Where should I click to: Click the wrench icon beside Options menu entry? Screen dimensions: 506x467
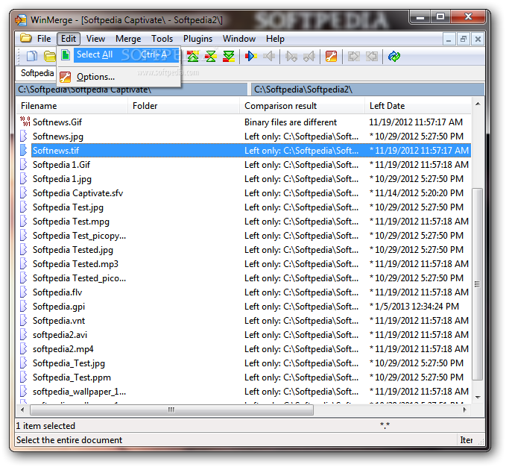(66, 77)
